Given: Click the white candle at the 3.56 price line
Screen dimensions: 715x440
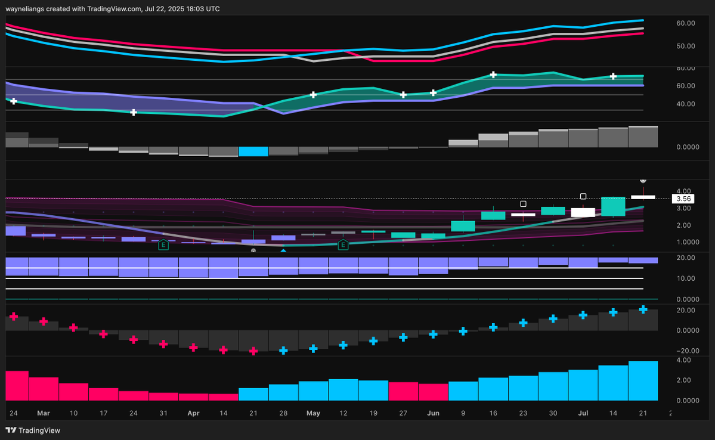Looking at the screenshot, I should coord(643,197).
